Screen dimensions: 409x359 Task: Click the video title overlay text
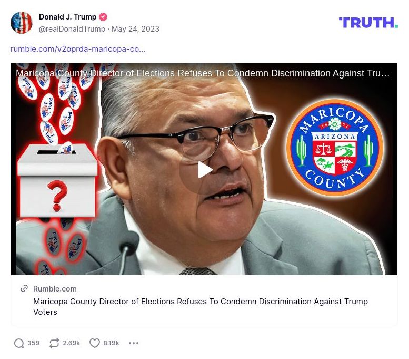pos(203,73)
